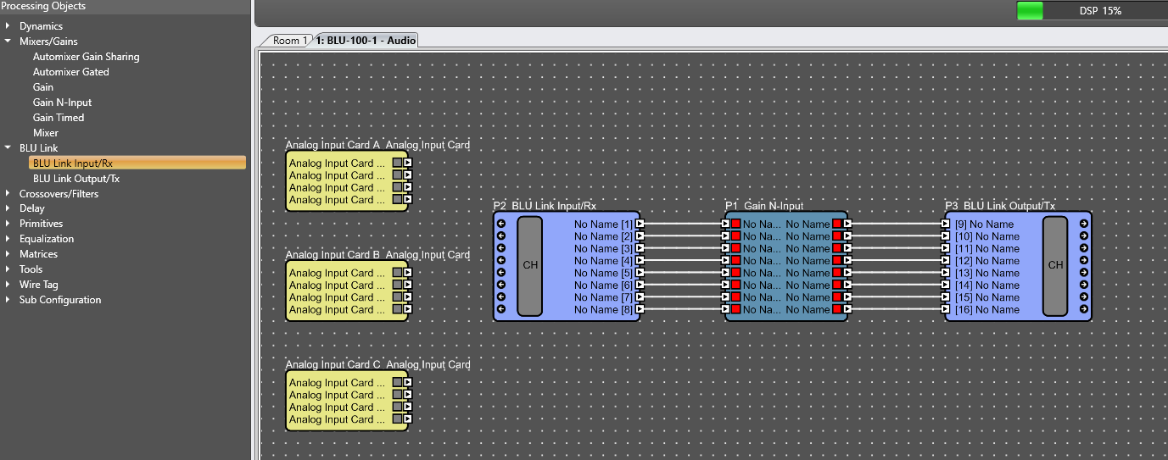Click the circled left arrow beside No Name [7]
This screenshot has height=460, width=1168.
501,297
